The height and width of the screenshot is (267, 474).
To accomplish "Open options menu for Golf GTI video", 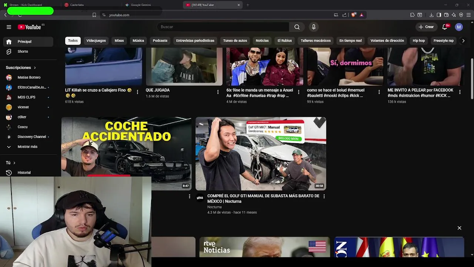I will (x=324, y=196).
